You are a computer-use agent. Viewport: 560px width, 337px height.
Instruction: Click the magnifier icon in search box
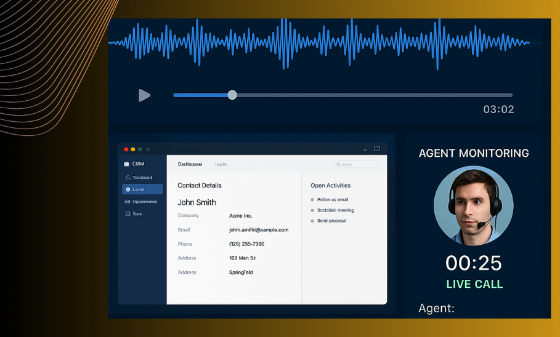coord(338,164)
